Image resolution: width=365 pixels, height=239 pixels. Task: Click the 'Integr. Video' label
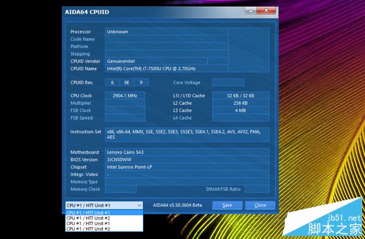[x=84, y=175]
